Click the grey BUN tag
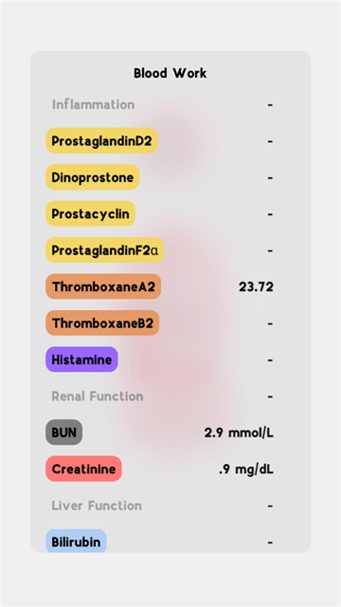This screenshot has width=341, height=607. [x=64, y=432]
